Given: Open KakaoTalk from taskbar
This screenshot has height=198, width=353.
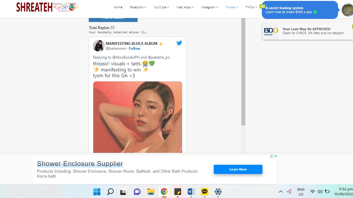Looking at the screenshot, I should pyautogui.click(x=204, y=192).
